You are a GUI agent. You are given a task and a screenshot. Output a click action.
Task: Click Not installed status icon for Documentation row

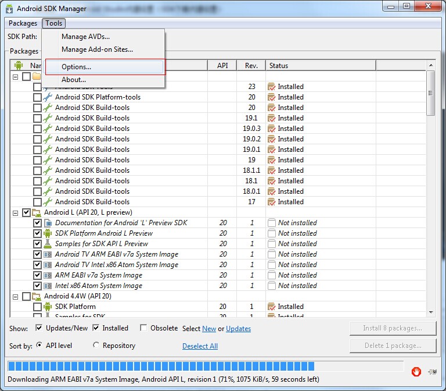272,223
